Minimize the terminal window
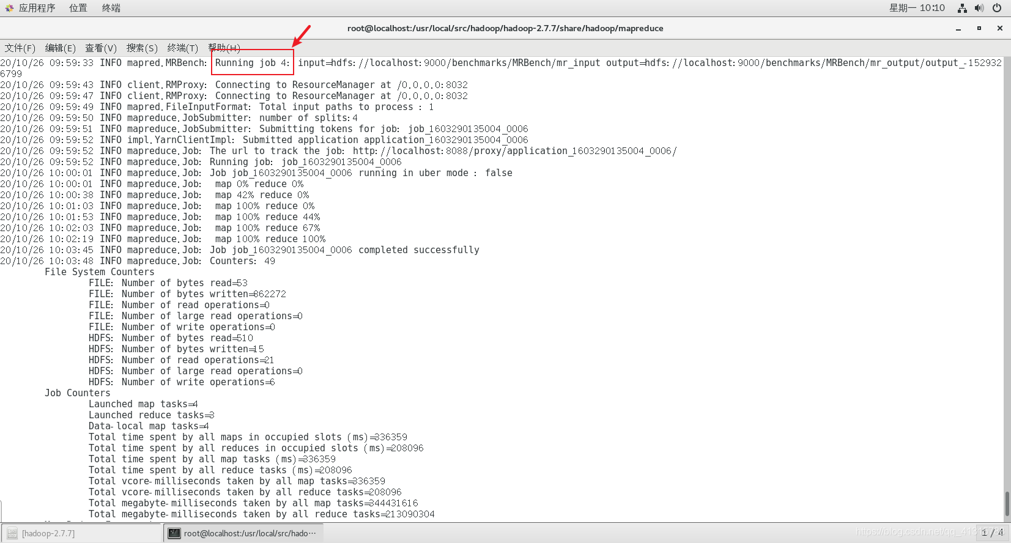The height and width of the screenshot is (543, 1011). pyautogui.click(x=958, y=28)
